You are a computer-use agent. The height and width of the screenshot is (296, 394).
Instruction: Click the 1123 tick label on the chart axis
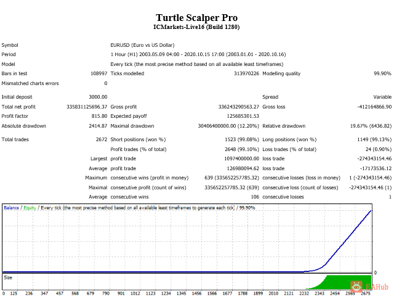(x=150, y=294)
